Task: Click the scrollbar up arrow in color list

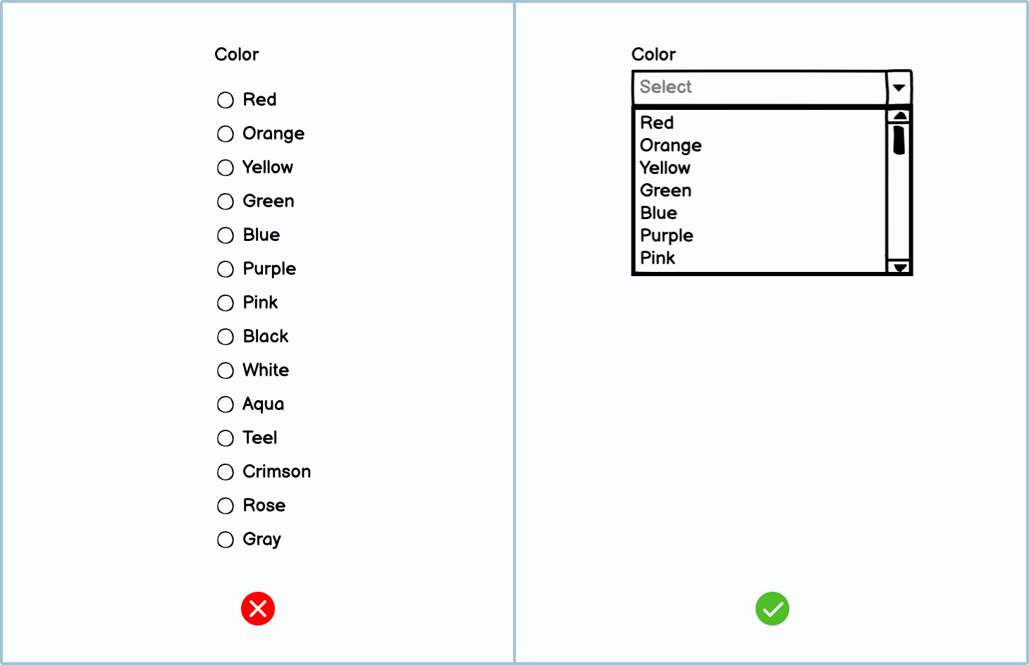Action: (x=899, y=116)
